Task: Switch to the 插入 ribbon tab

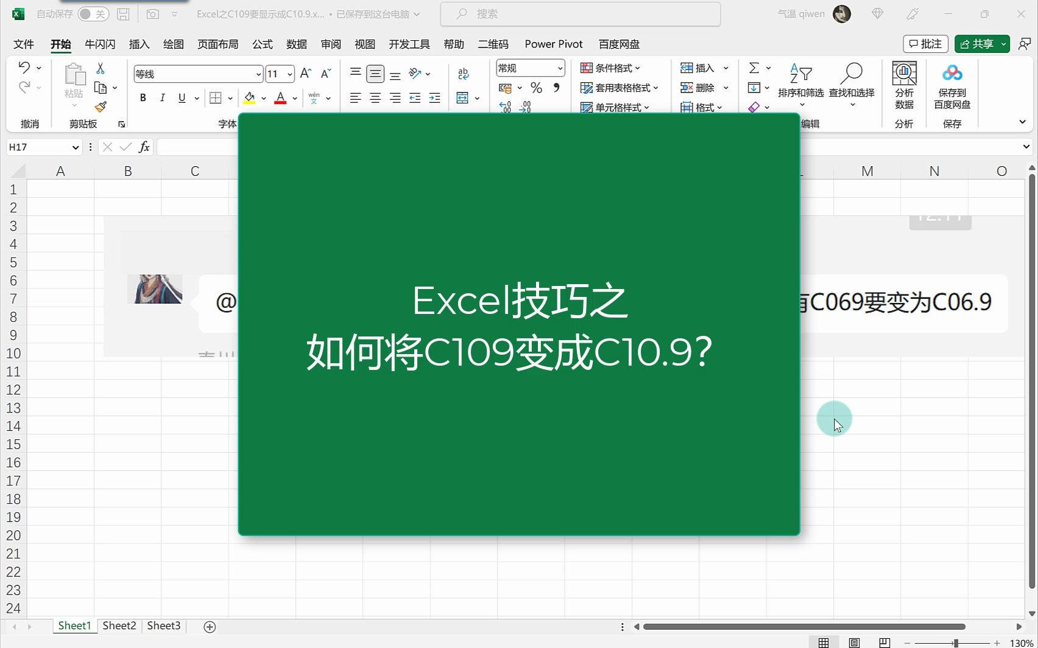Action: click(x=139, y=44)
